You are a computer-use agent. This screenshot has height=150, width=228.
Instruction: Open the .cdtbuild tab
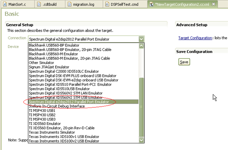50,5
